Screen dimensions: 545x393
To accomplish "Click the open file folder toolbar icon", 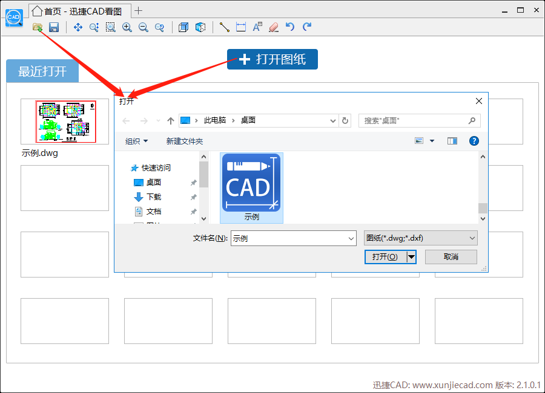I will (37, 27).
